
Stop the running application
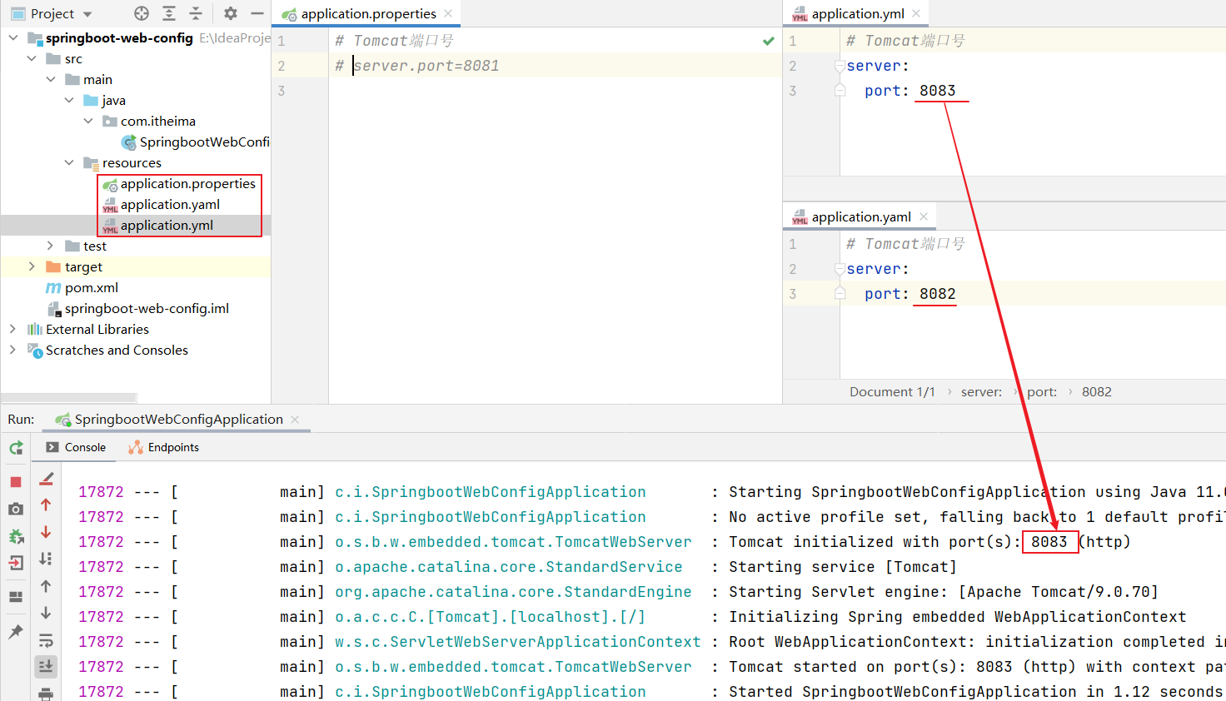point(16,482)
